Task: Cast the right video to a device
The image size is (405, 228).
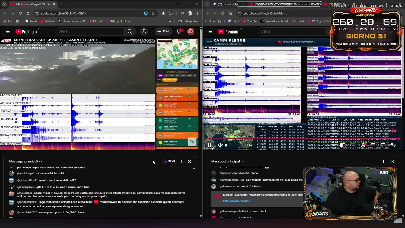Action: (x=383, y=145)
